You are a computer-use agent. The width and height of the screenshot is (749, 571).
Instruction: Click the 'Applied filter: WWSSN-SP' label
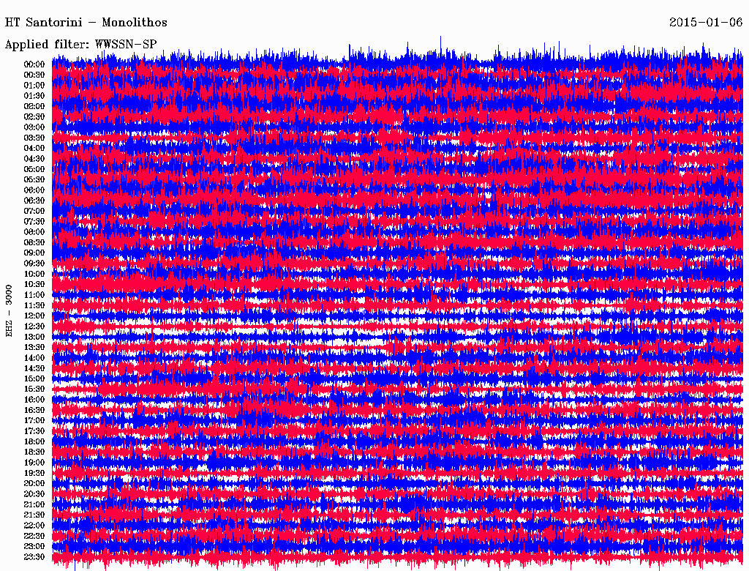[x=80, y=45]
